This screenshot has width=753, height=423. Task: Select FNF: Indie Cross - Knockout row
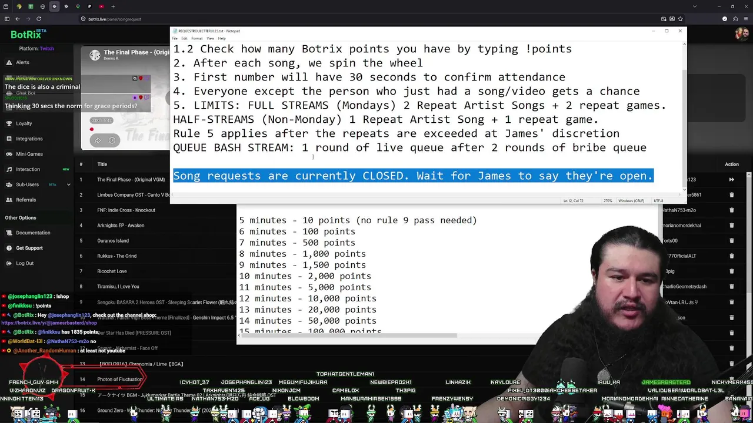(126, 210)
